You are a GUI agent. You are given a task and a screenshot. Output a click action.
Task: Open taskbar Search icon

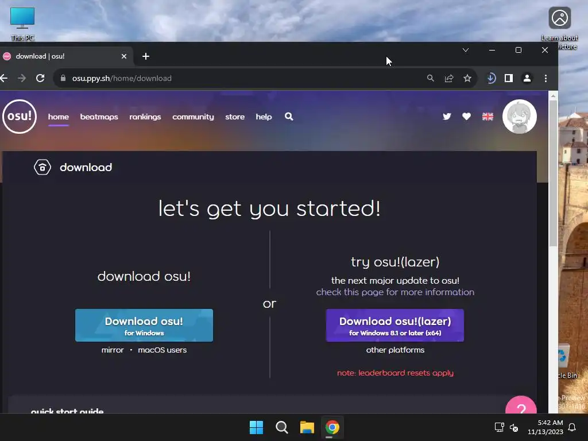pos(281,427)
